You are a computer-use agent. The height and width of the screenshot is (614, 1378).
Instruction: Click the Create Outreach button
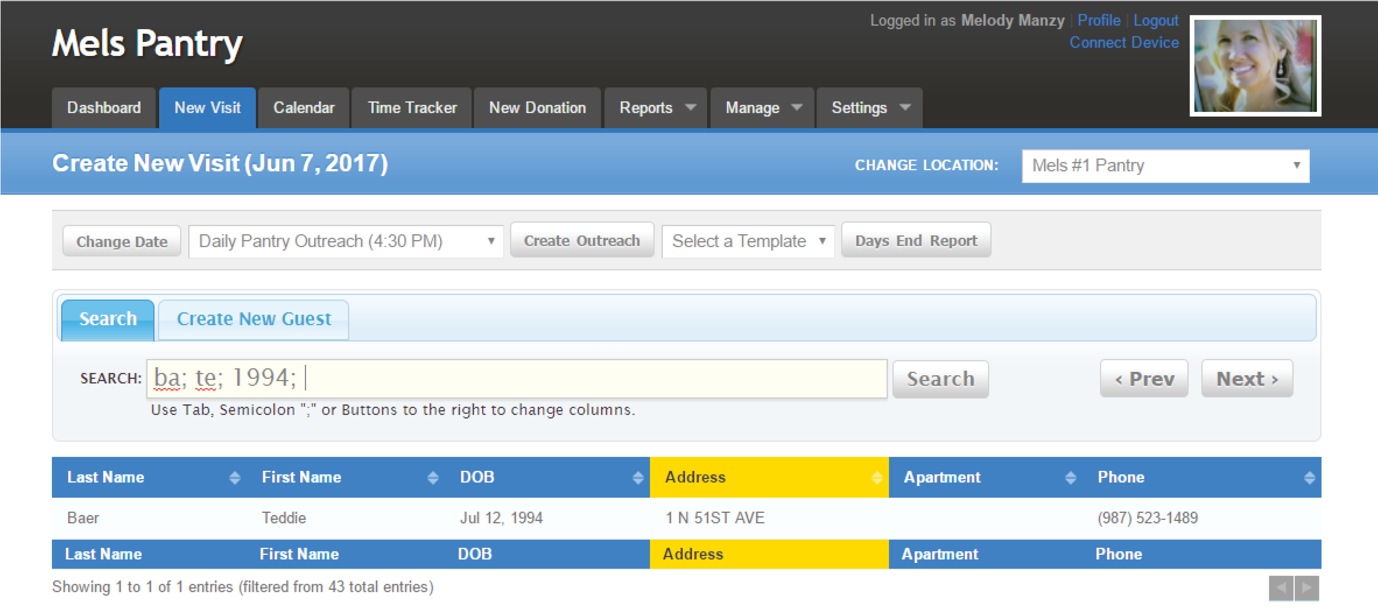tap(582, 240)
